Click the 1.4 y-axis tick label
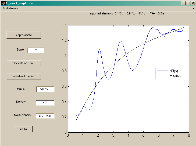This screenshot has width=196, height=146. (64, 25)
